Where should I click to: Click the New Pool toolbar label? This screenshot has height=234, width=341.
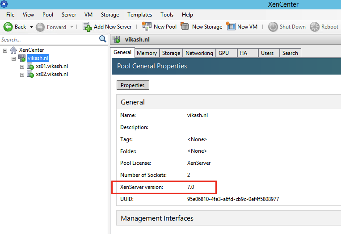(165, 27)
